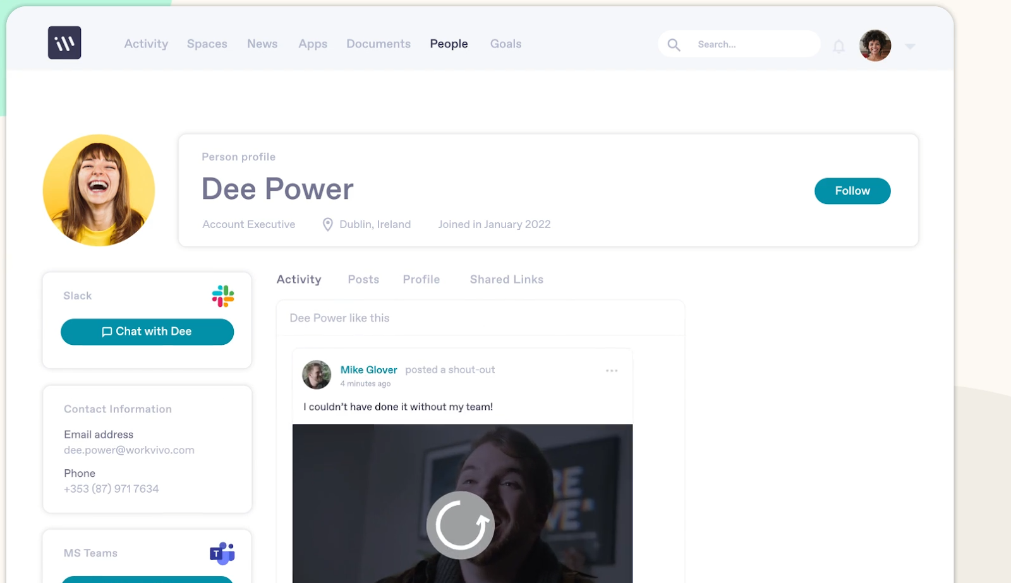1011x583 pixels.
Task: Click the search magnifier icon
Action: tap(674, 45)
